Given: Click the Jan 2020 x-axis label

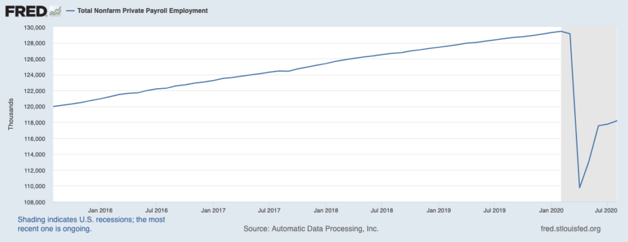Looking at the screenshot, I should tap(551, 210).
